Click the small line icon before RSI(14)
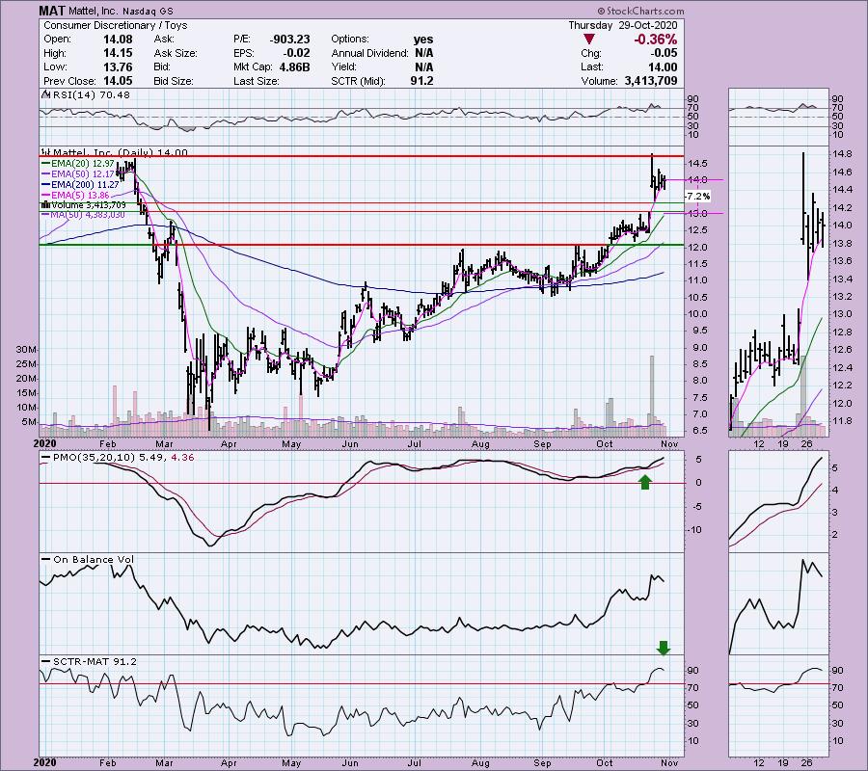Image resolution: width=868 pixels, height=771 pixels. (x=45, y=95)
